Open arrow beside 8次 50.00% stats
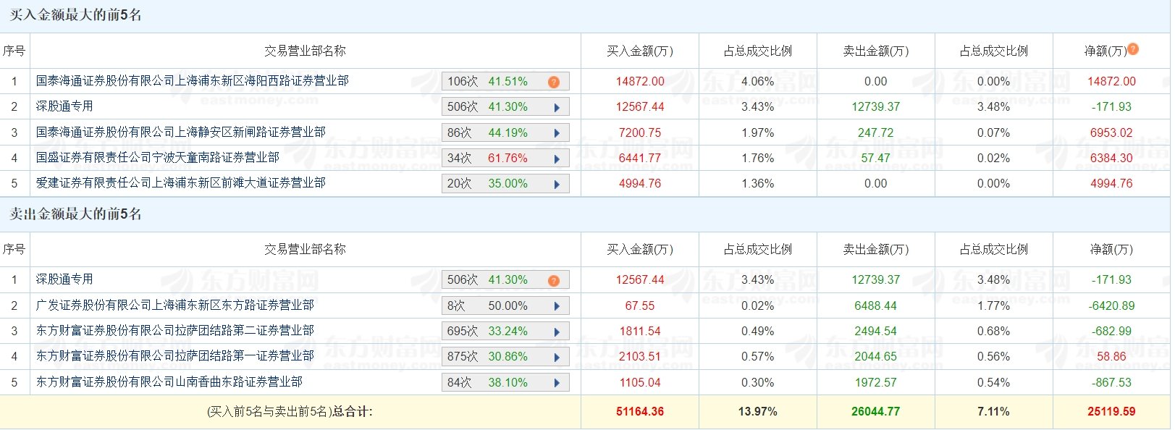 [x=557, y=306]
